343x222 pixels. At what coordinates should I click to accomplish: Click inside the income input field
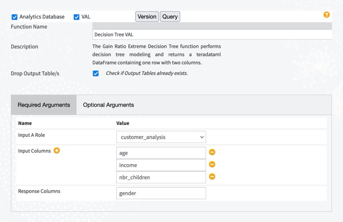(x=161, y=165)
